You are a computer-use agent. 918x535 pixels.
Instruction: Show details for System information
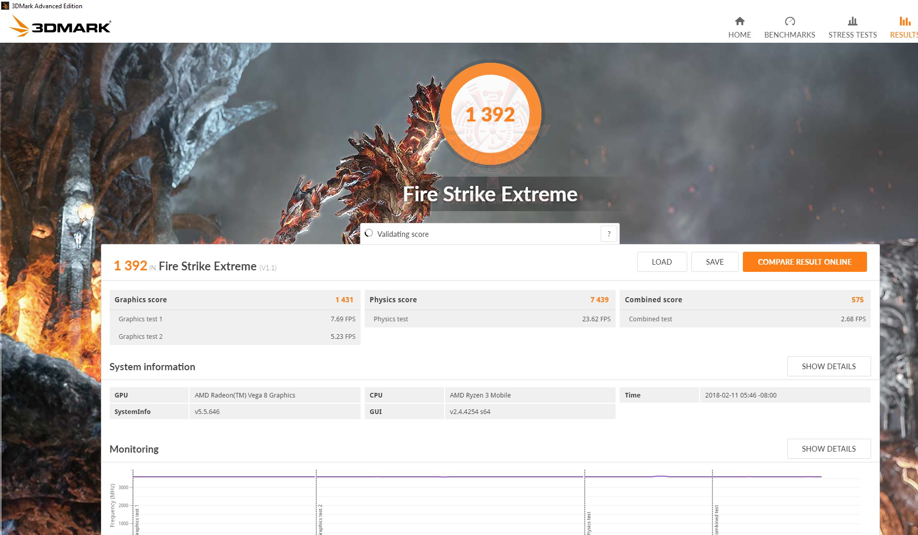(x=829, y=366)
